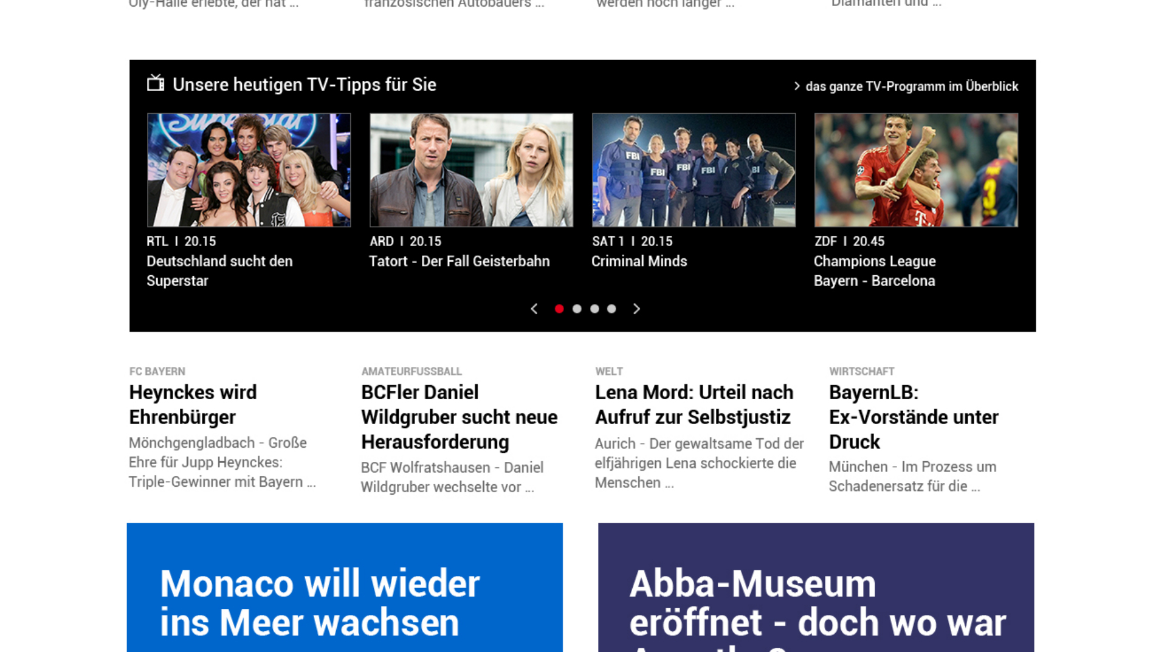The width and height of the screenshot is (1167, 652).
Task: Open das ganze TV-Programm im Überblick link
Action: (x=912, y=86)
